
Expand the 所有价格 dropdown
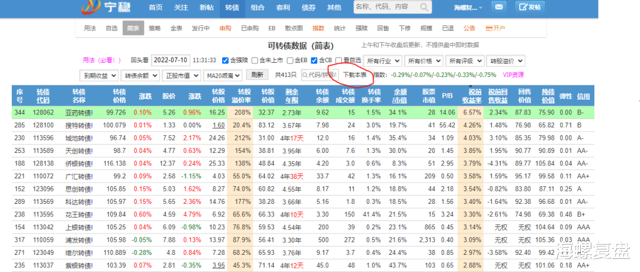coord(424,61)
